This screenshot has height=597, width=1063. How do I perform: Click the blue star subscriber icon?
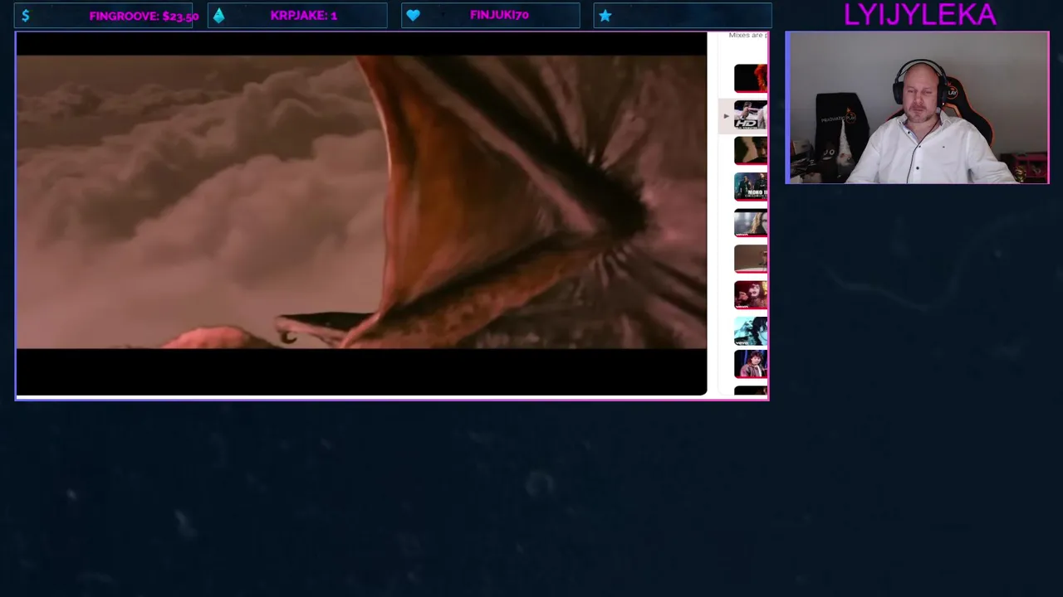coord(605,16)
